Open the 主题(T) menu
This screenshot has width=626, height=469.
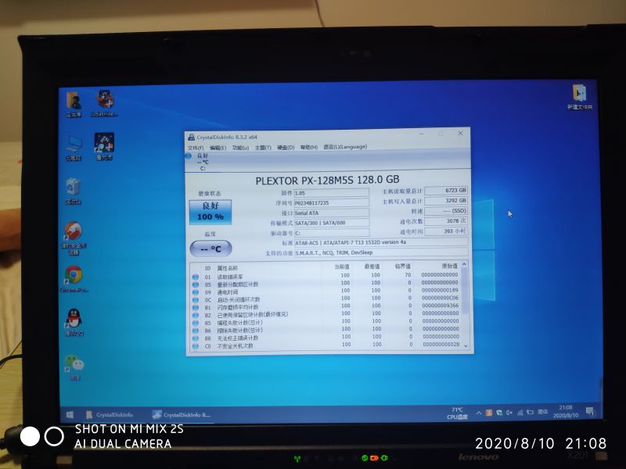click(x=263, y=148)
